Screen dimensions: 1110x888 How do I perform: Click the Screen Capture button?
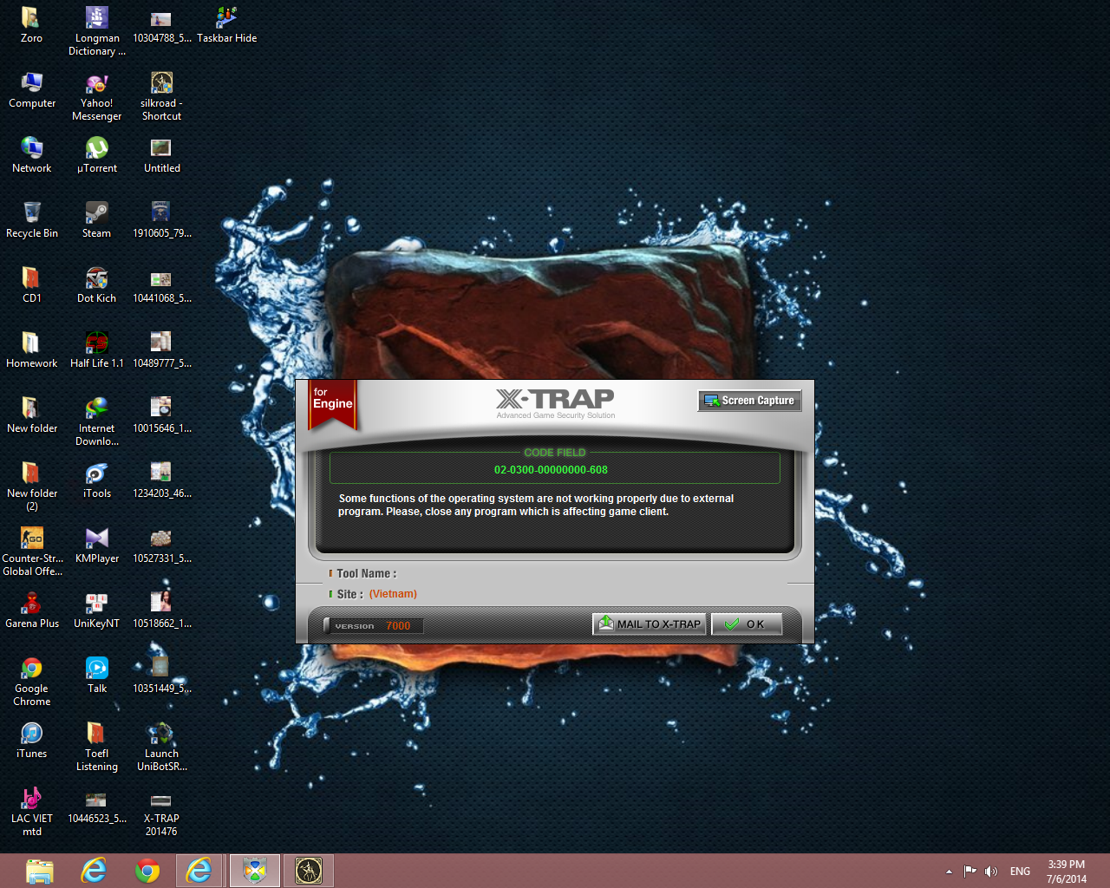pos(749,401)
